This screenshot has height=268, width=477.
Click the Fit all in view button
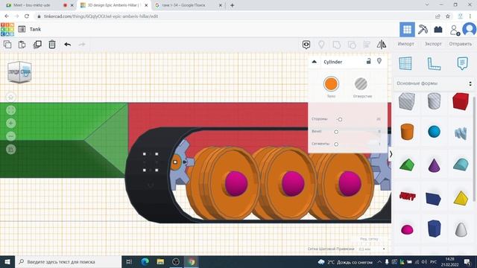[x=10, y=110]
